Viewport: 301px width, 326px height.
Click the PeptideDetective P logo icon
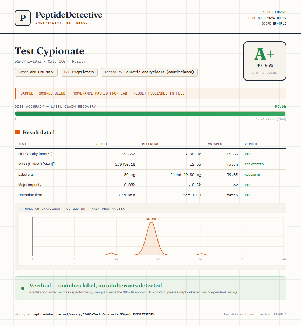coord(23,18)
